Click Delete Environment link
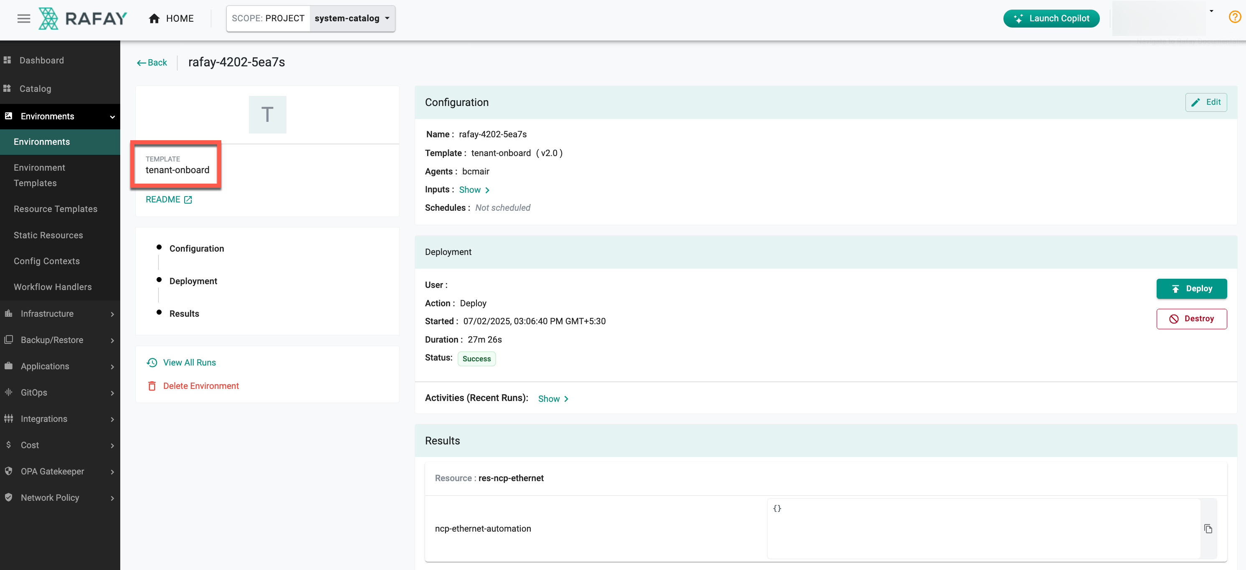The height and width of the screenshot is (570, 1246). [201, 386]
